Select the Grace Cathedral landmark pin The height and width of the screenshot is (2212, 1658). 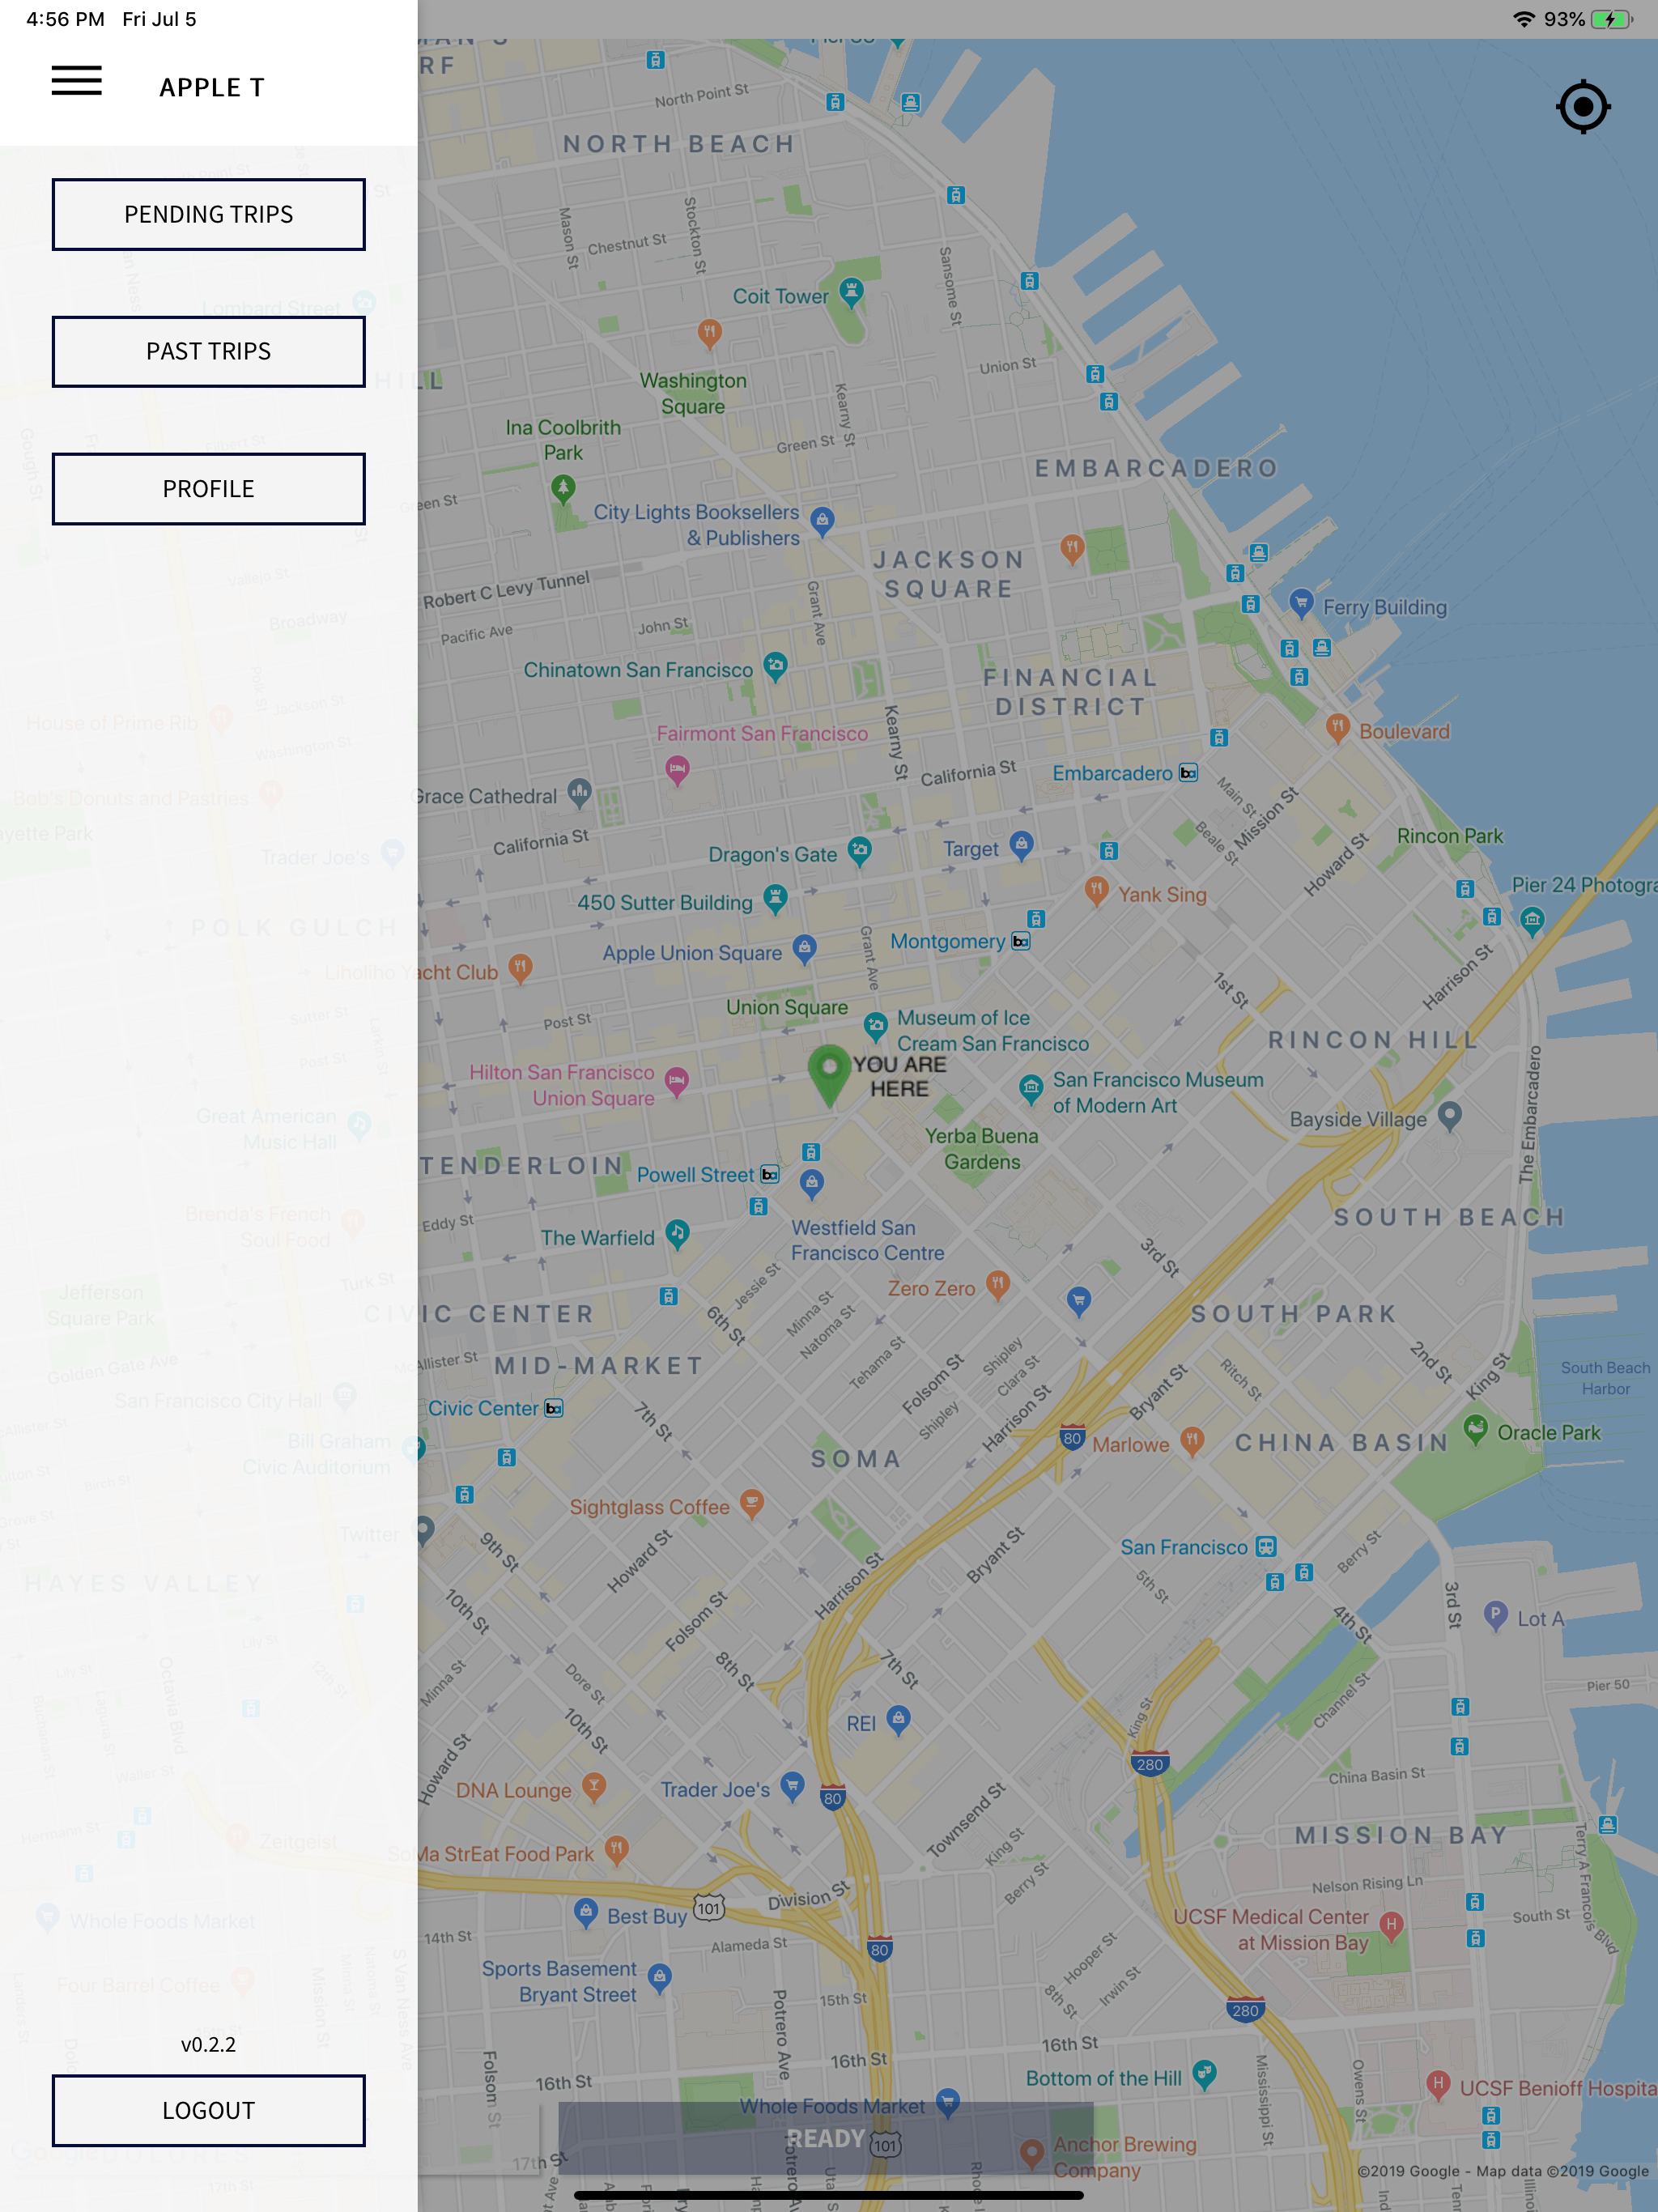click(x=580, y=793)
